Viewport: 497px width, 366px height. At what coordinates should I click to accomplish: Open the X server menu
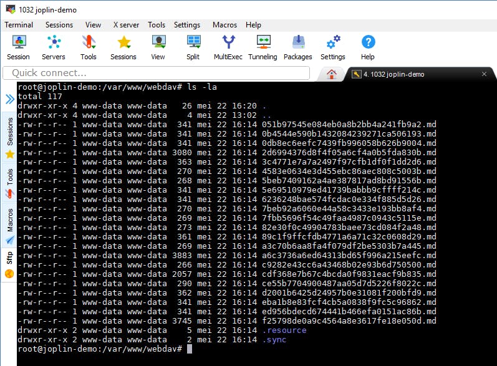[126, 25]
